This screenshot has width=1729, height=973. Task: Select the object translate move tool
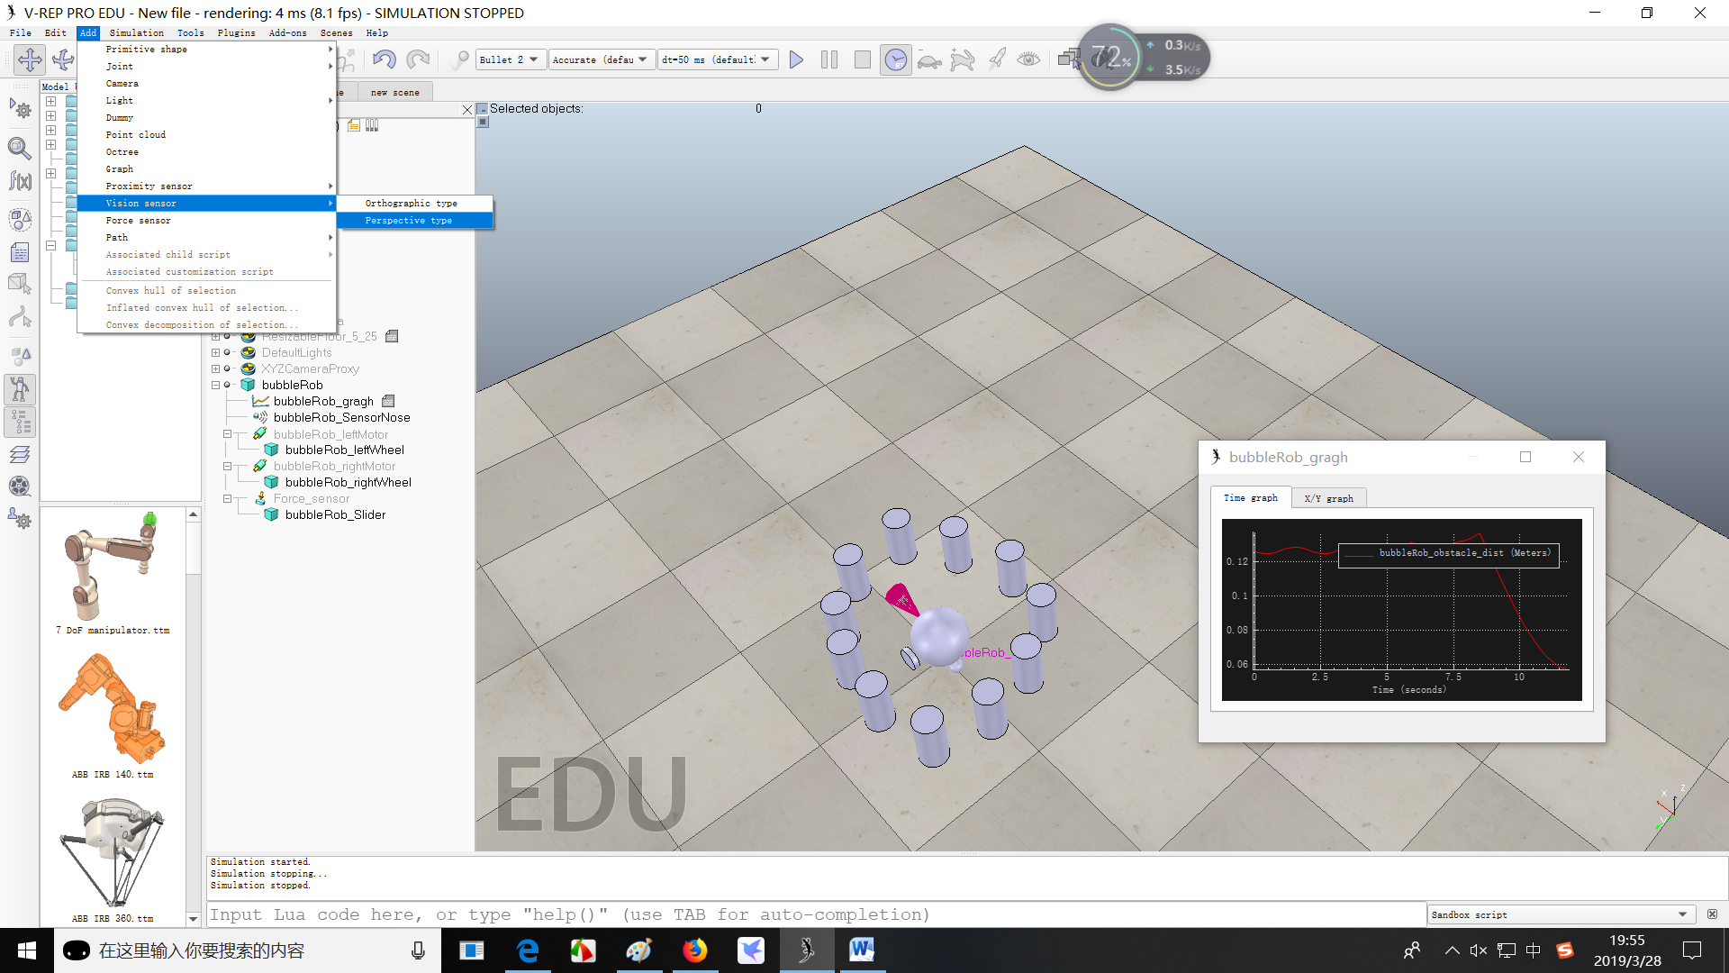click(x=30, y=59)
